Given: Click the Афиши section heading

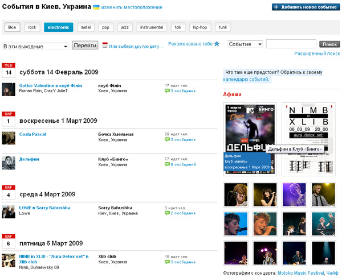Looking at the screenshot, I should (232, 94).
